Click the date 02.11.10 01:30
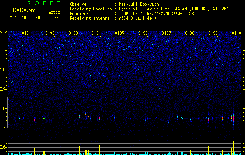The height and width of the screenshot is (155, 245). click(24, 18)
